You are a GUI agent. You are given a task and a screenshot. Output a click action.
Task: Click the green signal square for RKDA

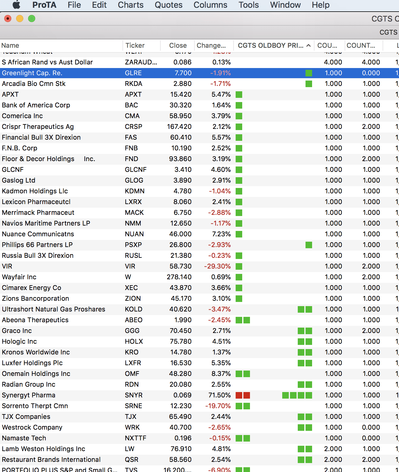coord(309,84)
